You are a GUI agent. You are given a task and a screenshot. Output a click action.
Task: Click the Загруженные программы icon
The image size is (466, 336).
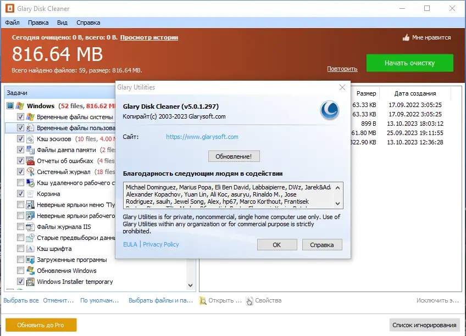coord(30,260)
